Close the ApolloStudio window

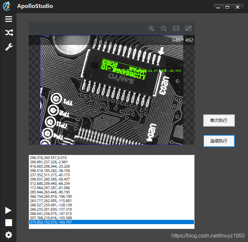tap(237, 7)
